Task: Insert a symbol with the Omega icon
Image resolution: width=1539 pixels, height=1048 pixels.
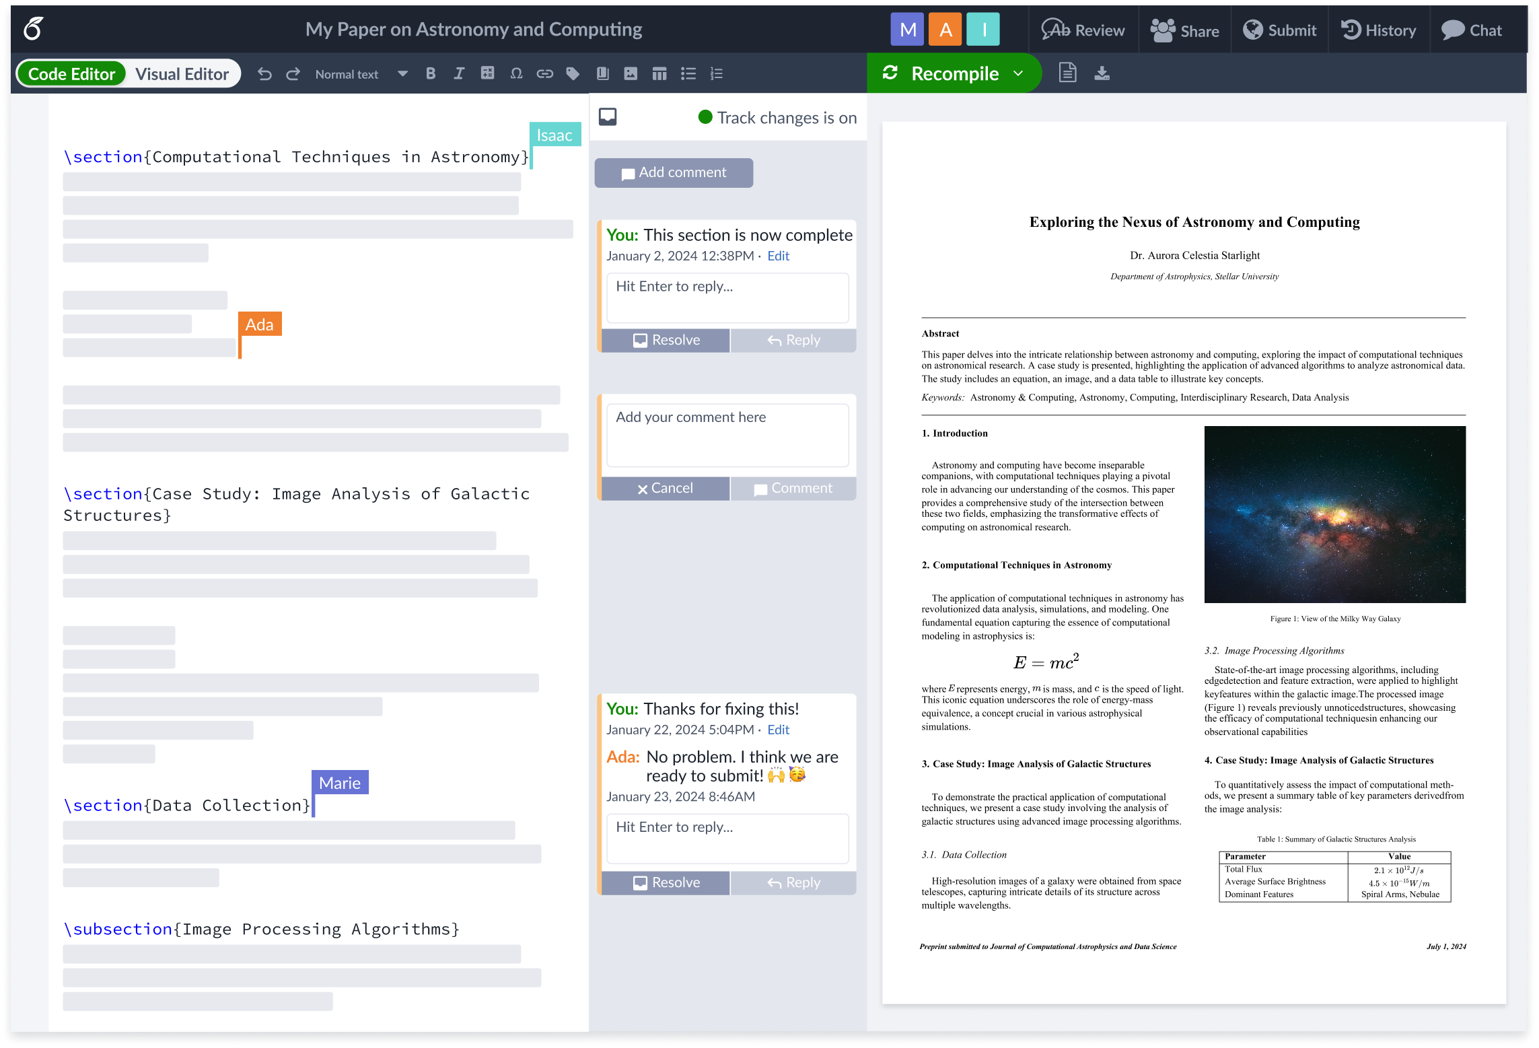Action: pyautogui.click(x=516, y=73)
